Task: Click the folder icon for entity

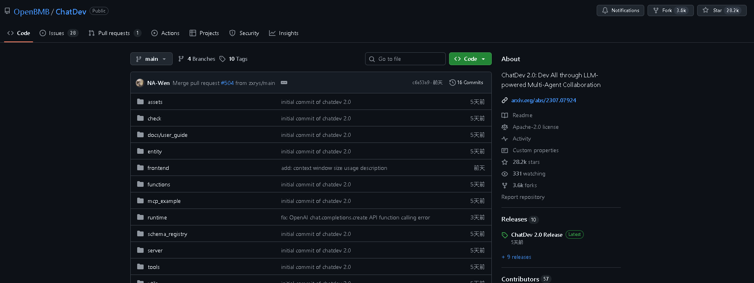Action: pyautogui.click(x=140, y=151)
